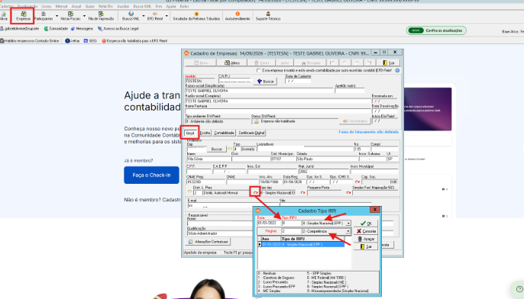Click 'Faixa de faturamento não definida' link
The width and height of the screenshot is (524, 299).
pos(368,132)
